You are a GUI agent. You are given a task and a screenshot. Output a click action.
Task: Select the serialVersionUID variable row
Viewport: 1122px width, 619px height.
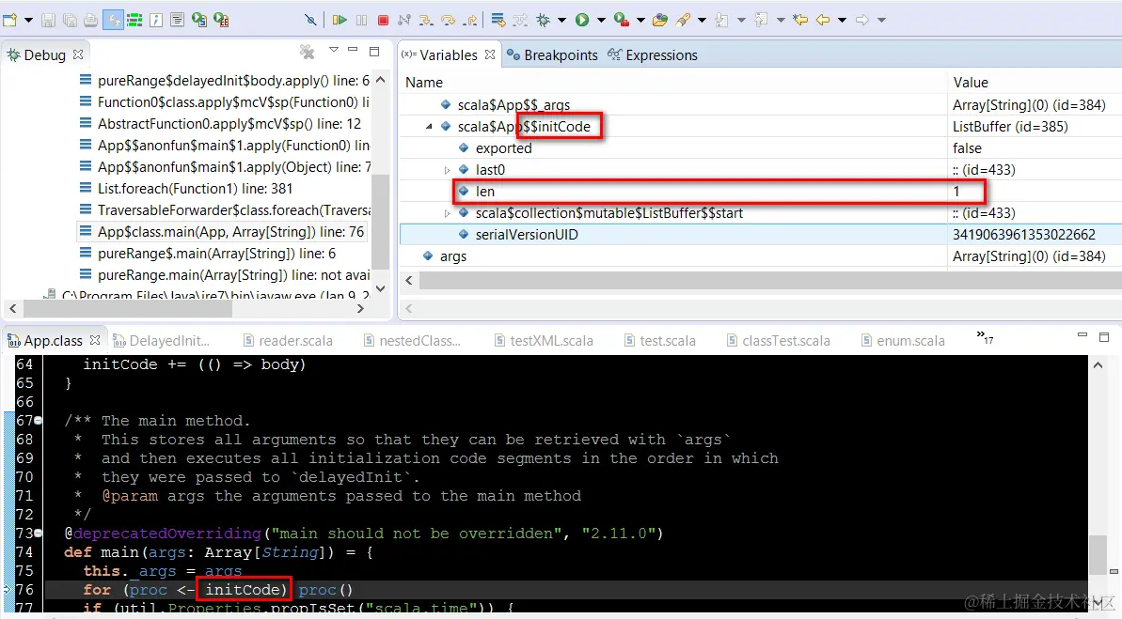[761, 235]
